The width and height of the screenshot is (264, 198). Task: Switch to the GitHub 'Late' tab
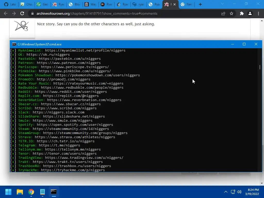(x=10, y=4)
